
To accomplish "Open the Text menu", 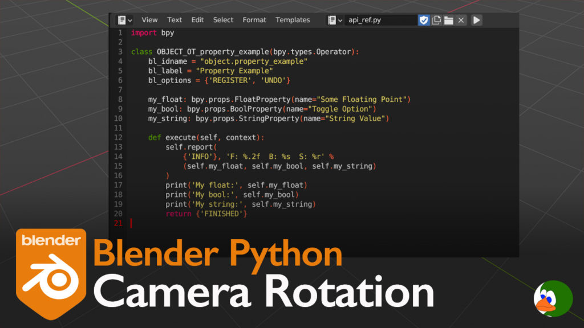I will click(175, 20).
